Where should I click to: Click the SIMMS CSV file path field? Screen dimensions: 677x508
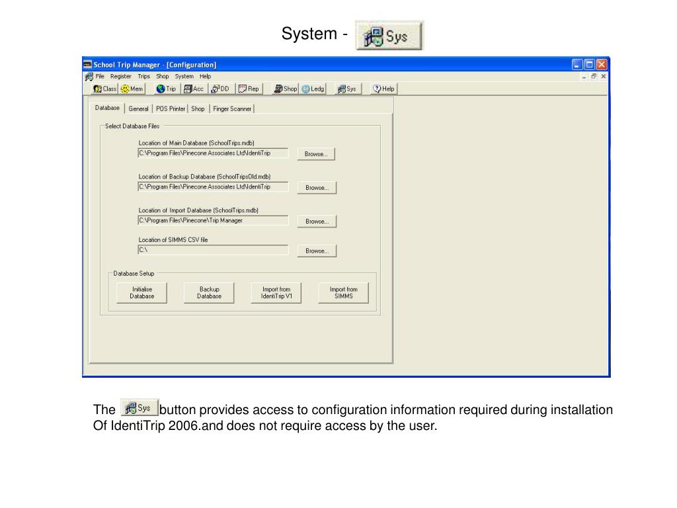pyautogui.click(x=213, y=250)
